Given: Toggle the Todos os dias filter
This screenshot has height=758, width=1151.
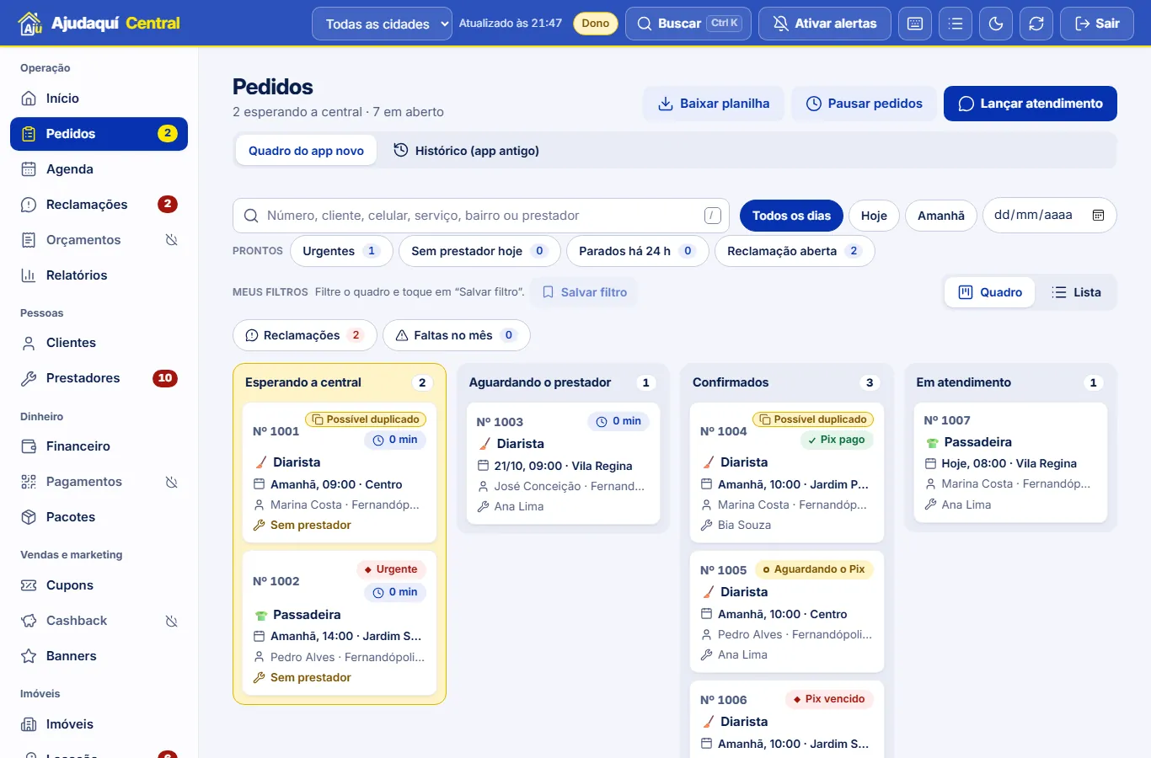Looking at the screenshot, I should tap(791, 216).
